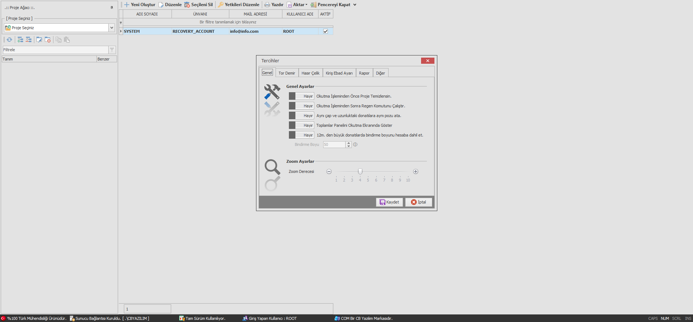Close the Tercihler dialog with red X
Screen dimensions: 693x322
428,61
